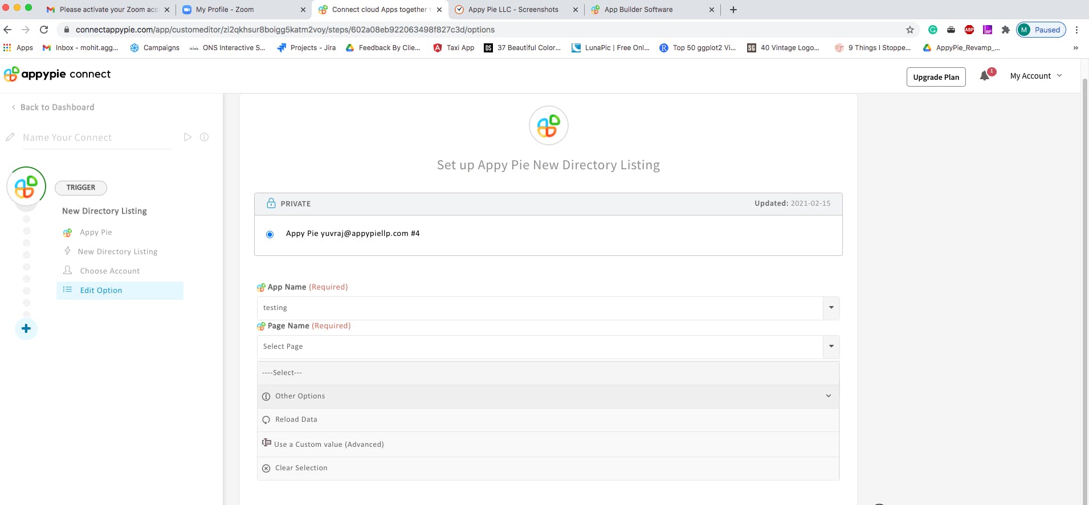
Task: Open the Taxi App bookmark
Action: coord(454,48)
